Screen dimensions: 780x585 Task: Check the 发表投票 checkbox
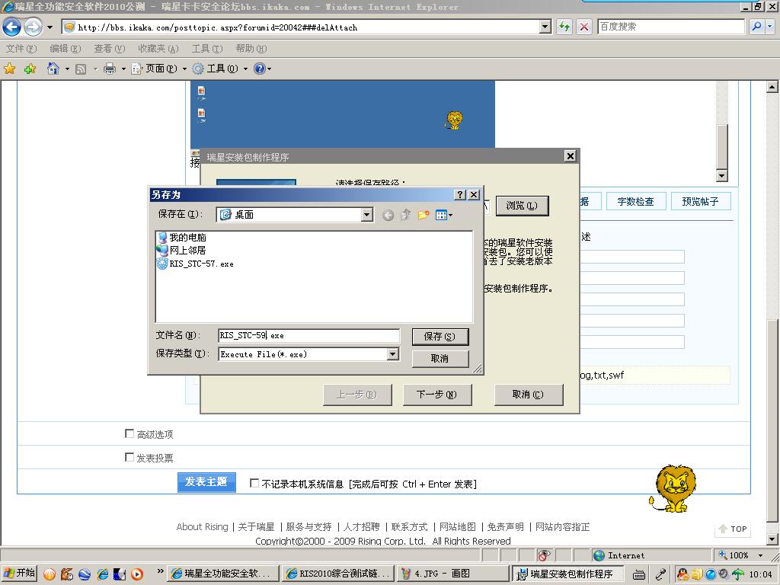[x=129, y=457]
